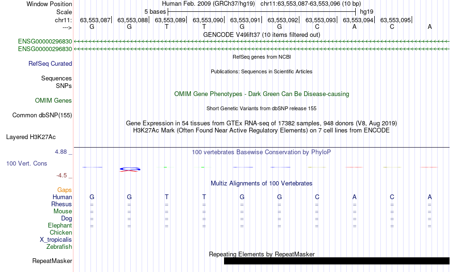Click the blue-red conservation peak in PhyloP track
Image resolution: width=450 pixels, height=272 pixels.
[130, 169]
